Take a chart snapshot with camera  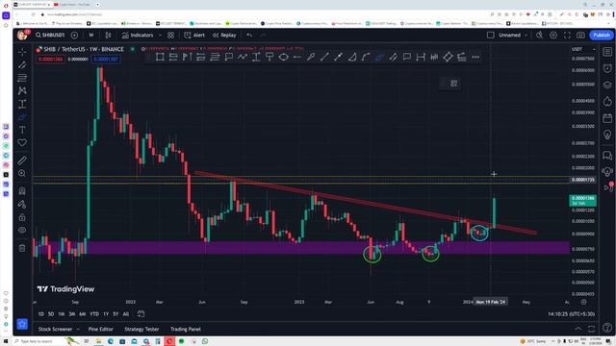click(x=580, y=36)
